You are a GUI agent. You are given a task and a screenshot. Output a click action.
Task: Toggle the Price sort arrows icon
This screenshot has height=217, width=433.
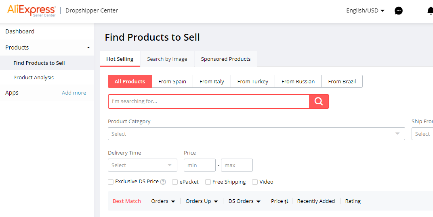(286, 201)
